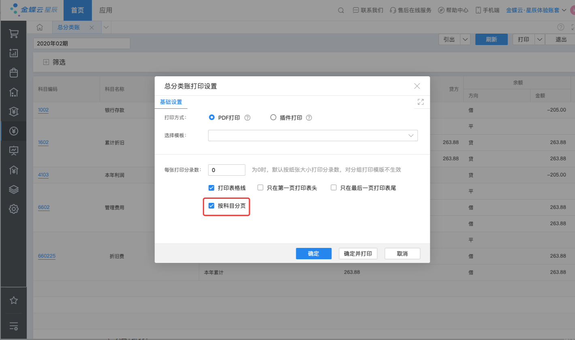Click the home tab icon

(x=39, y=27)
